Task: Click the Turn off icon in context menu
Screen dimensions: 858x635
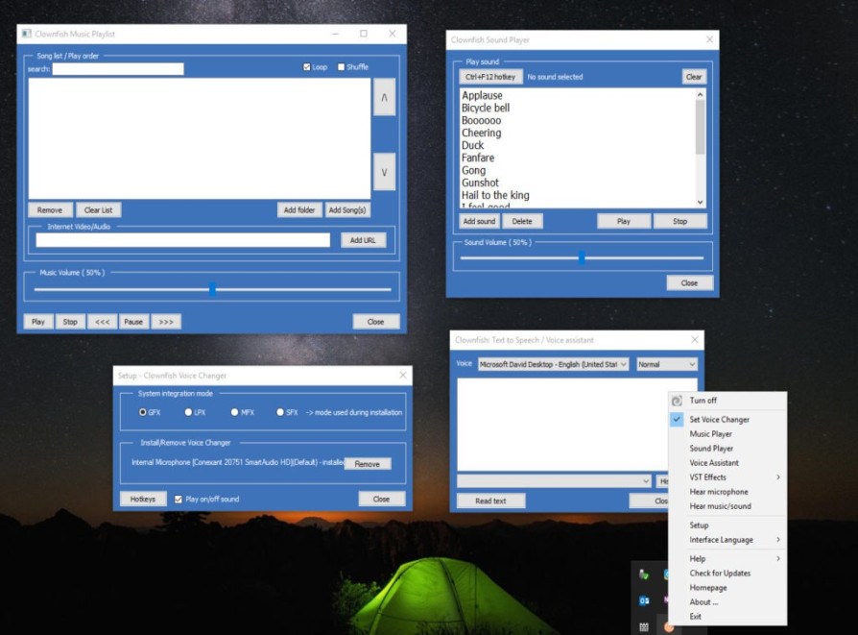Action: (x=677, y=401)
